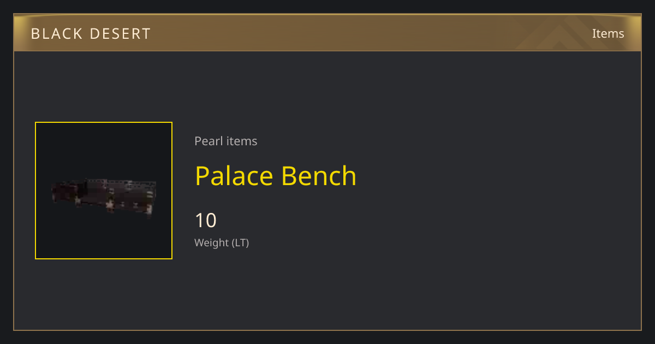This screenshot has height=344, width=655.
Task: Click the BLACK DESERT site title
Action: [x=91, y=33]
